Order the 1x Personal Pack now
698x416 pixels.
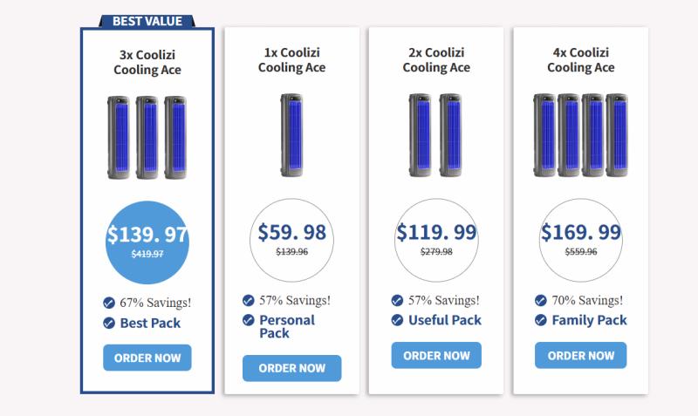(292, 368)
